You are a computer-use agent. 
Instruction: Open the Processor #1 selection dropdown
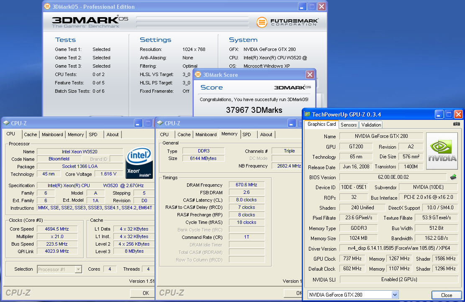click(78, 269)
